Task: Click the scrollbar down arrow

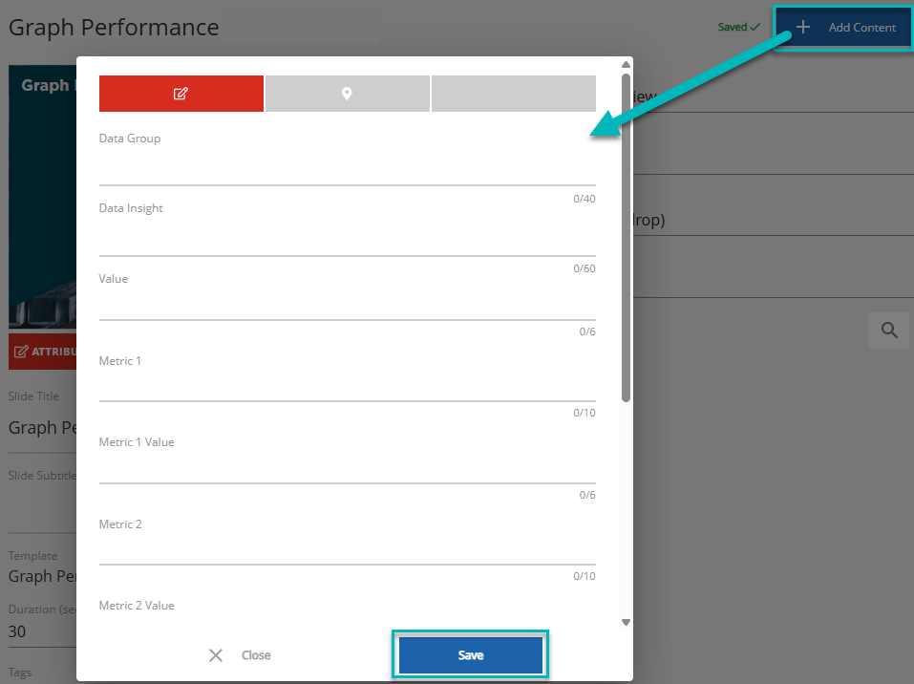Action: [x=626, y=622]
